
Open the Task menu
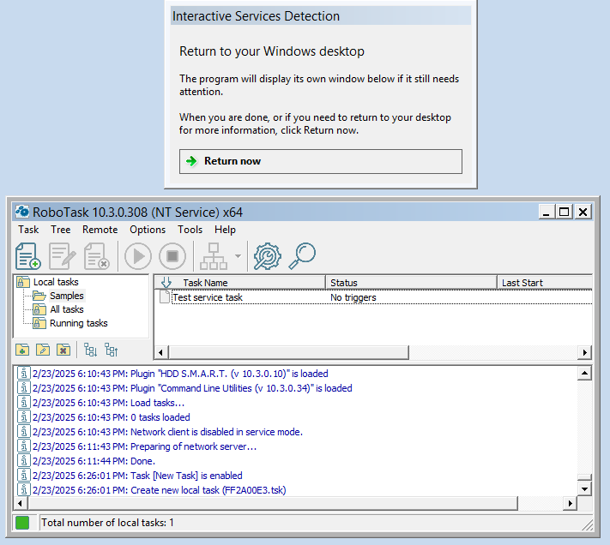pos(28,230)
